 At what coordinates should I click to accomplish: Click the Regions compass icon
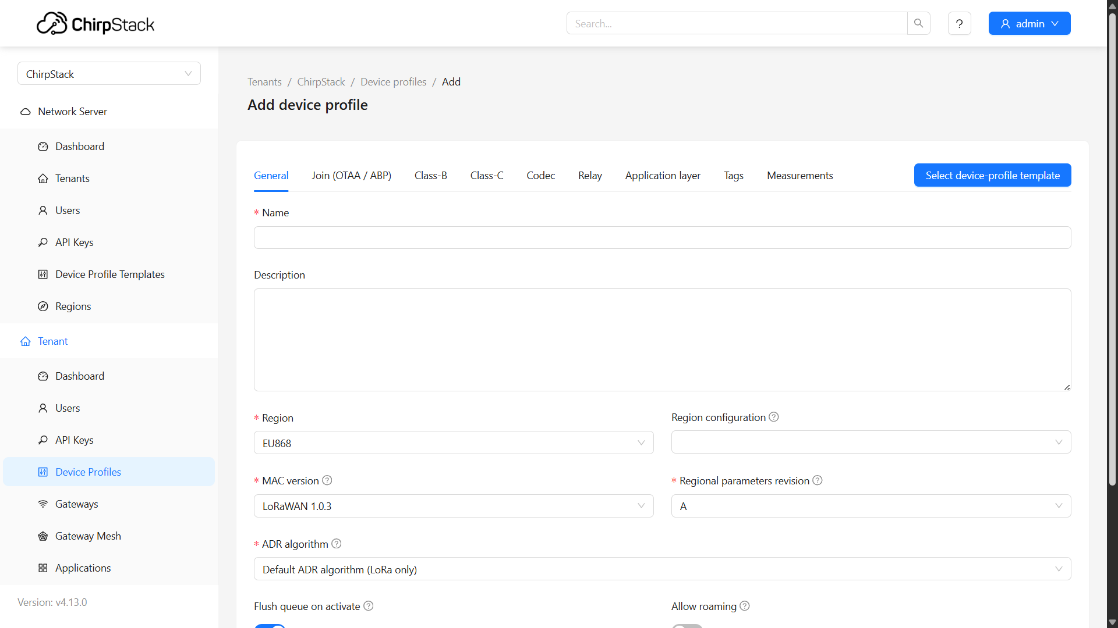(43, 306)
